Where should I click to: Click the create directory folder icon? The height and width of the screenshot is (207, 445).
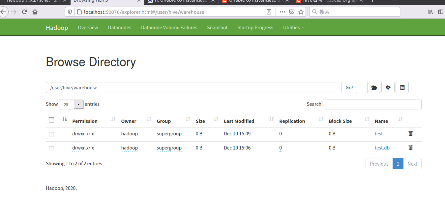point(374,87)
